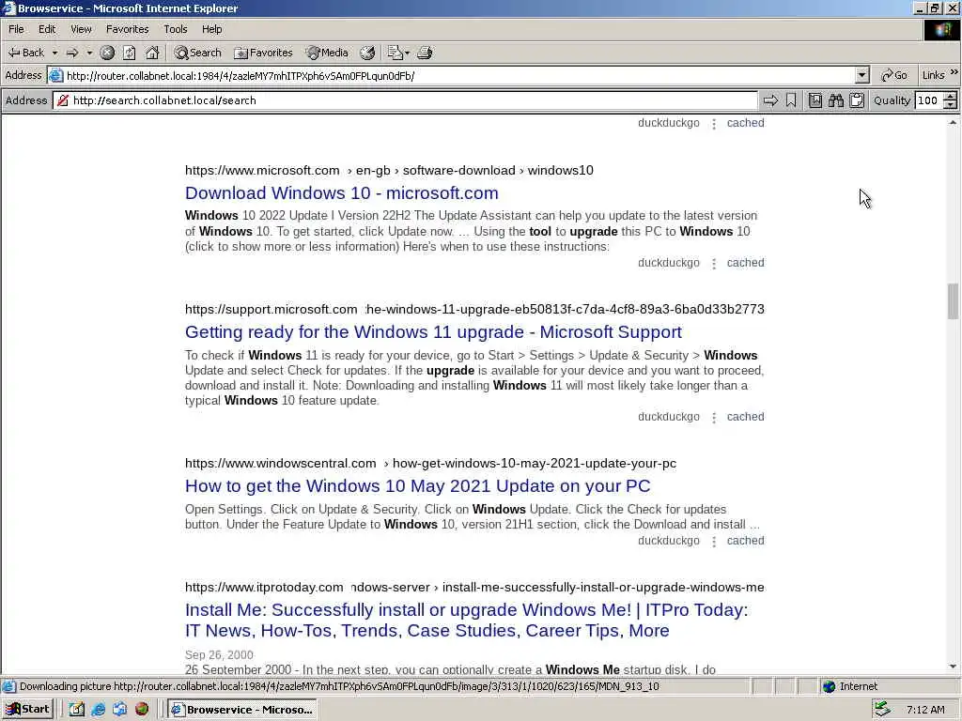962x721 pixels.
Task: Click the Browservice clipboard icon
Action: [857, 100]
